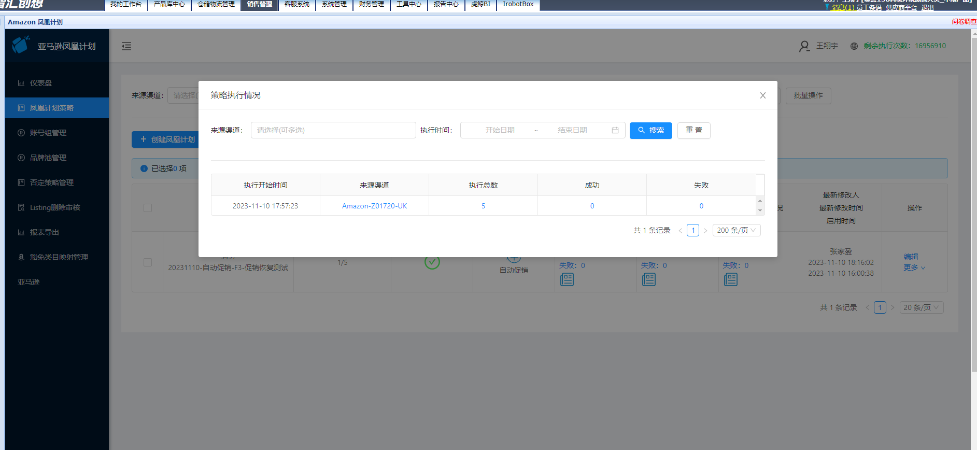This screenshot has height=450, width=977.
Task: Open Listing删除审核 in the sidebar
Action: pyautogui.click(x=57, y=207)
